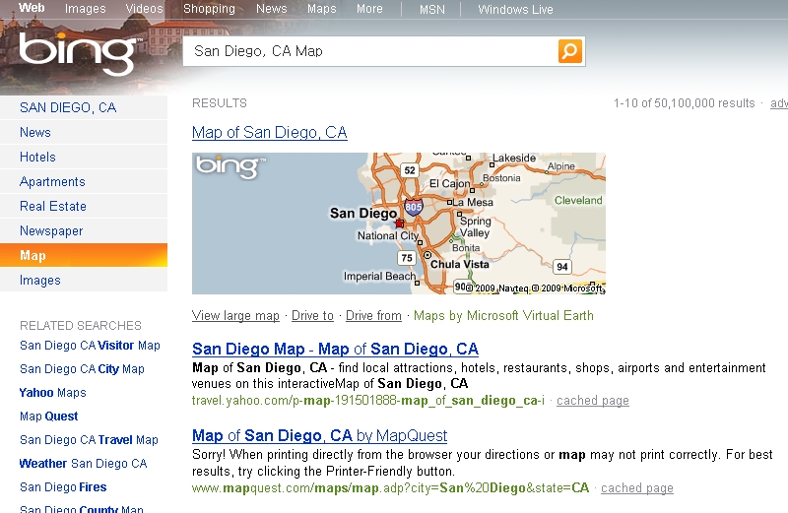Open the Map of San Diego, CA heading link
Screen dimensions: 788x513
[x=269, y=132]
